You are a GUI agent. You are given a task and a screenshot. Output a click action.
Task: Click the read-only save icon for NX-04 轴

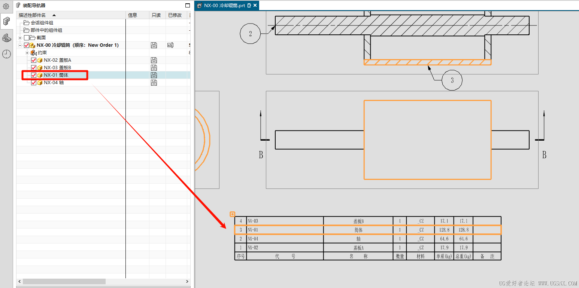coord(154,83)
